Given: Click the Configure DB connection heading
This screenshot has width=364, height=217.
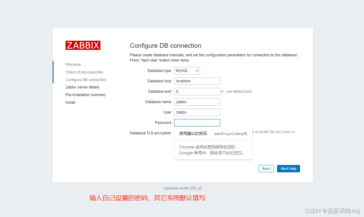Looking at the screenshot, I should pyautogui.click(x=166, y=46).
